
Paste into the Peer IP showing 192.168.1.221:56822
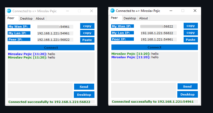tap(87, 40)
